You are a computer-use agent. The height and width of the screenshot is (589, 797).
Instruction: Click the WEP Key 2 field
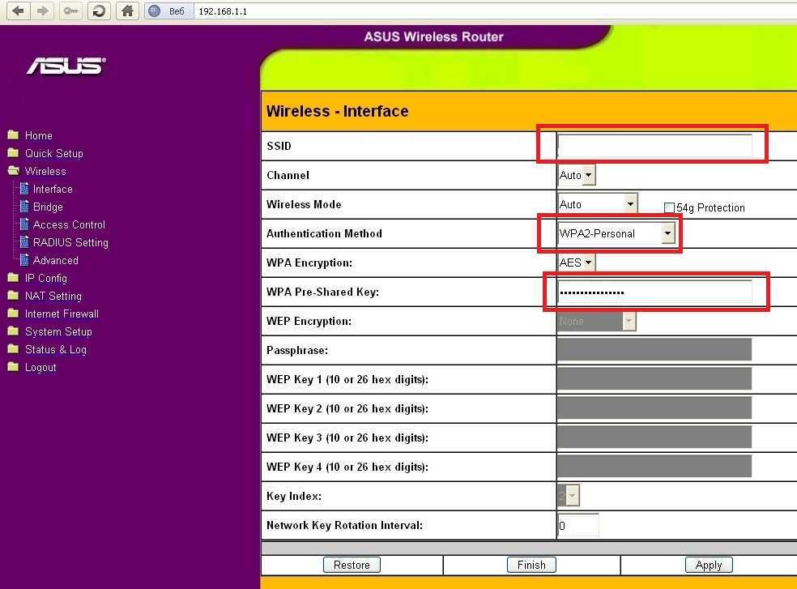(654, 408)
